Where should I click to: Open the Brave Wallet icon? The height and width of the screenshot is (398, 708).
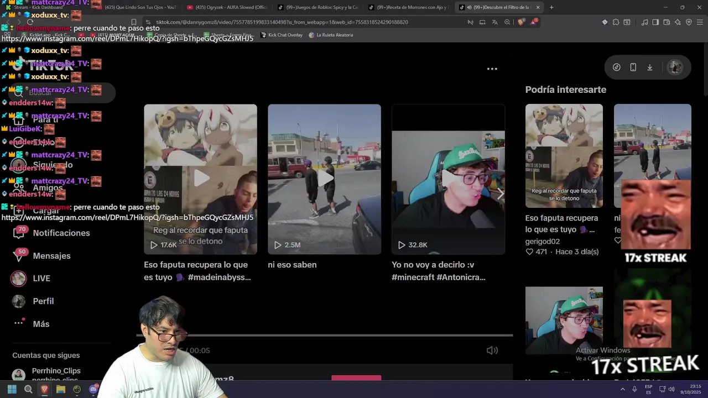coord(667,22)
